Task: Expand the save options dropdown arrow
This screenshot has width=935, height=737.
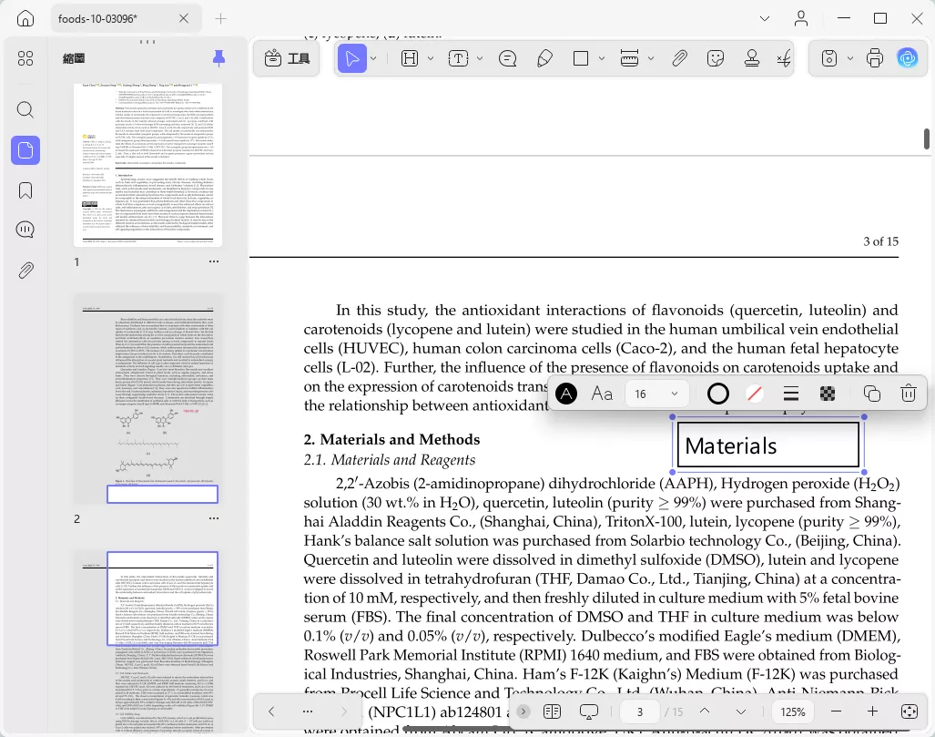Action: click(850, 58)
